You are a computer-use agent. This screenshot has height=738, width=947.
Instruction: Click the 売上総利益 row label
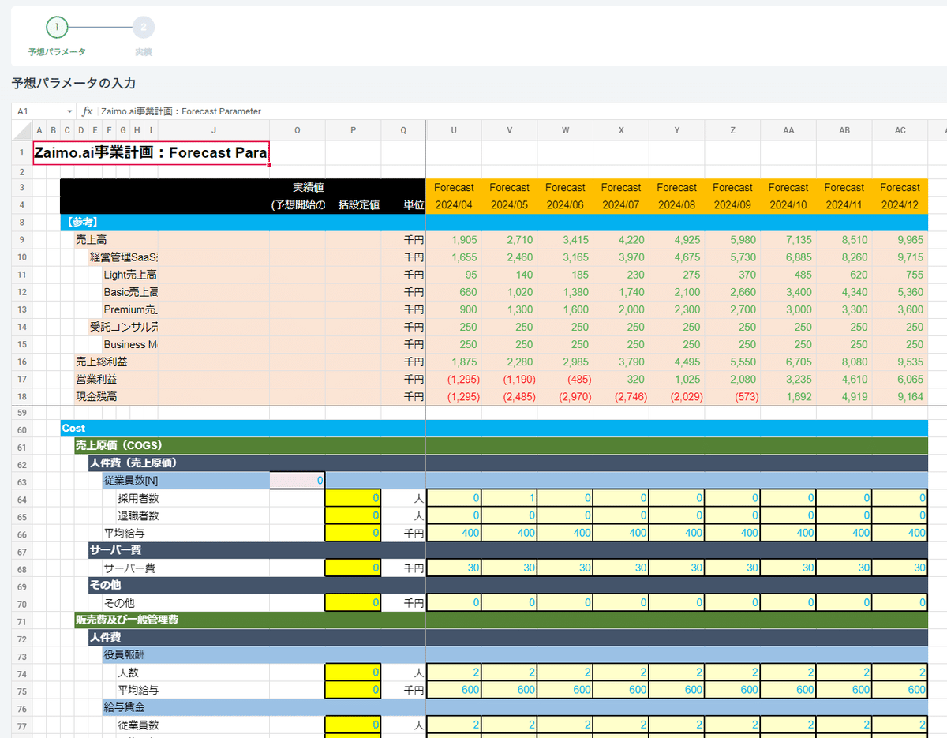click(x=101, y=362)
